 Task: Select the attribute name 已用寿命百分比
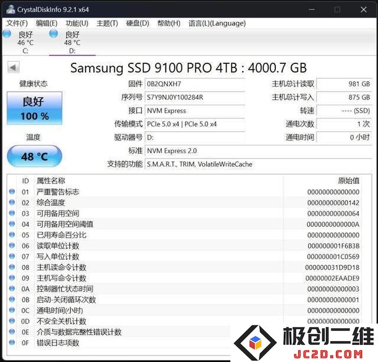[61, 235]
